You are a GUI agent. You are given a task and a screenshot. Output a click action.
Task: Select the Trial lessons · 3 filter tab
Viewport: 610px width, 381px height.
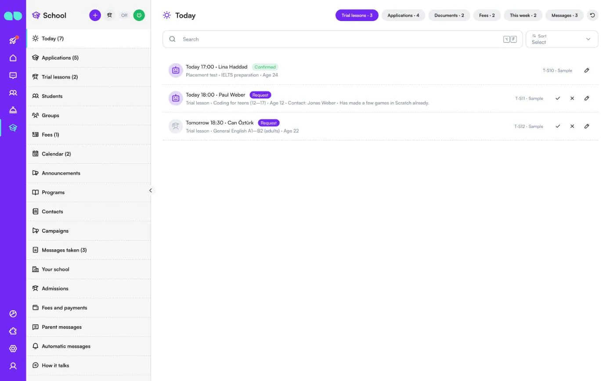(x=357, y=15)
